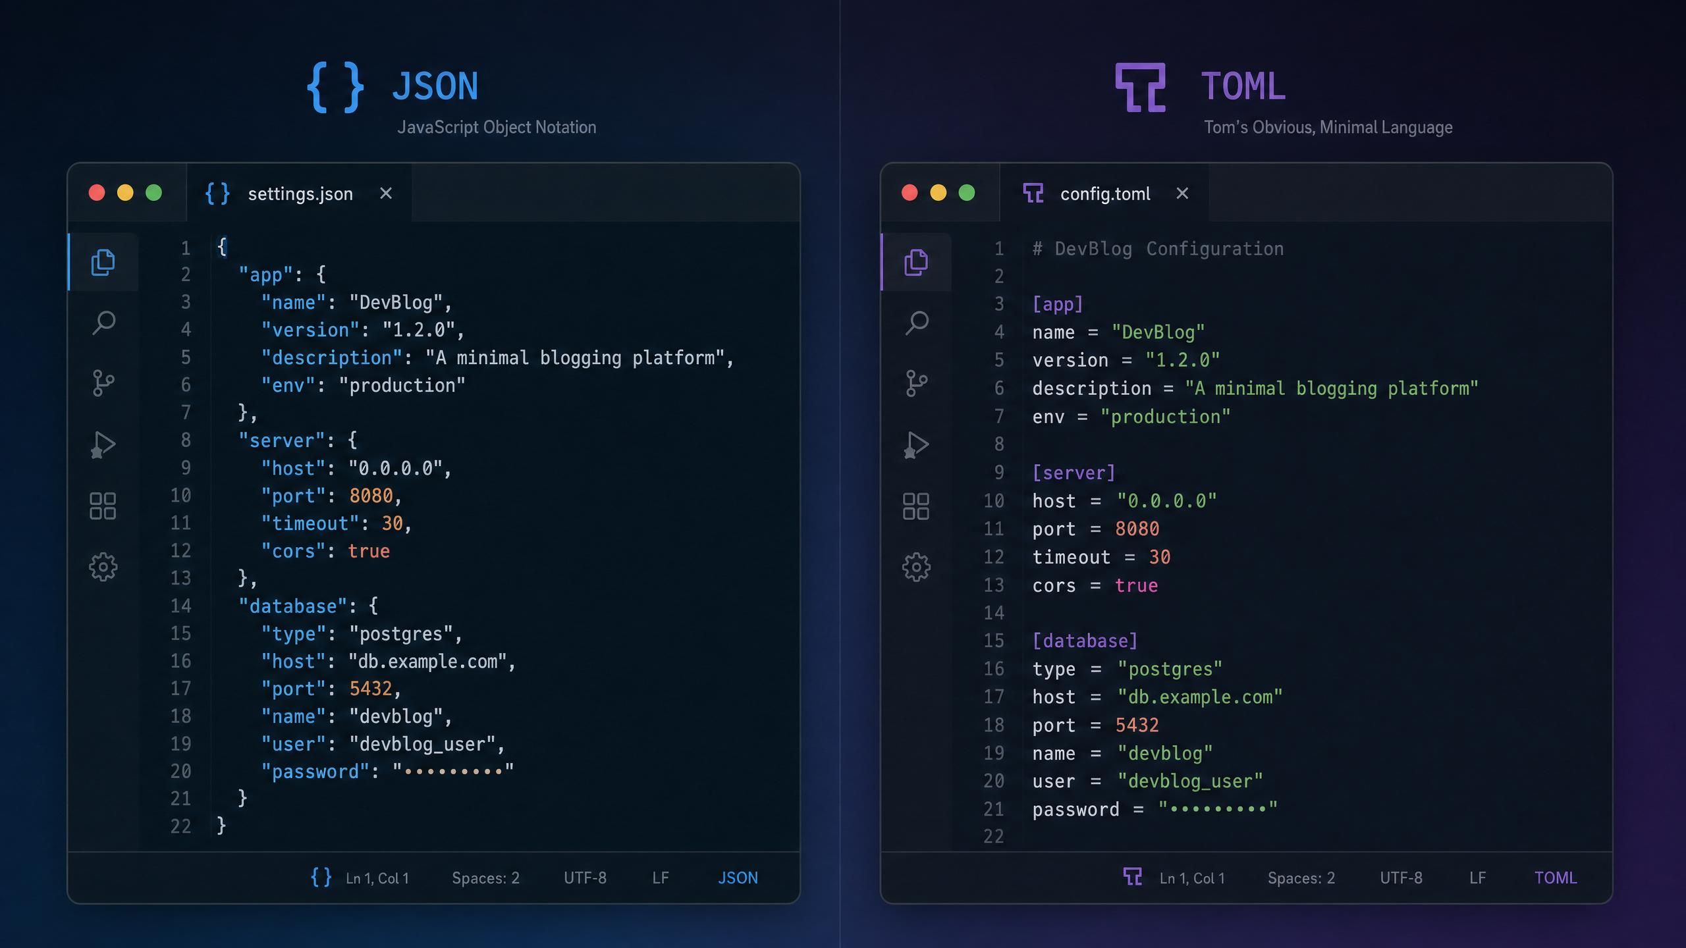Click TOML language mode in status bar
This screenshot has width=1686, height=948.
(1556, 878)
